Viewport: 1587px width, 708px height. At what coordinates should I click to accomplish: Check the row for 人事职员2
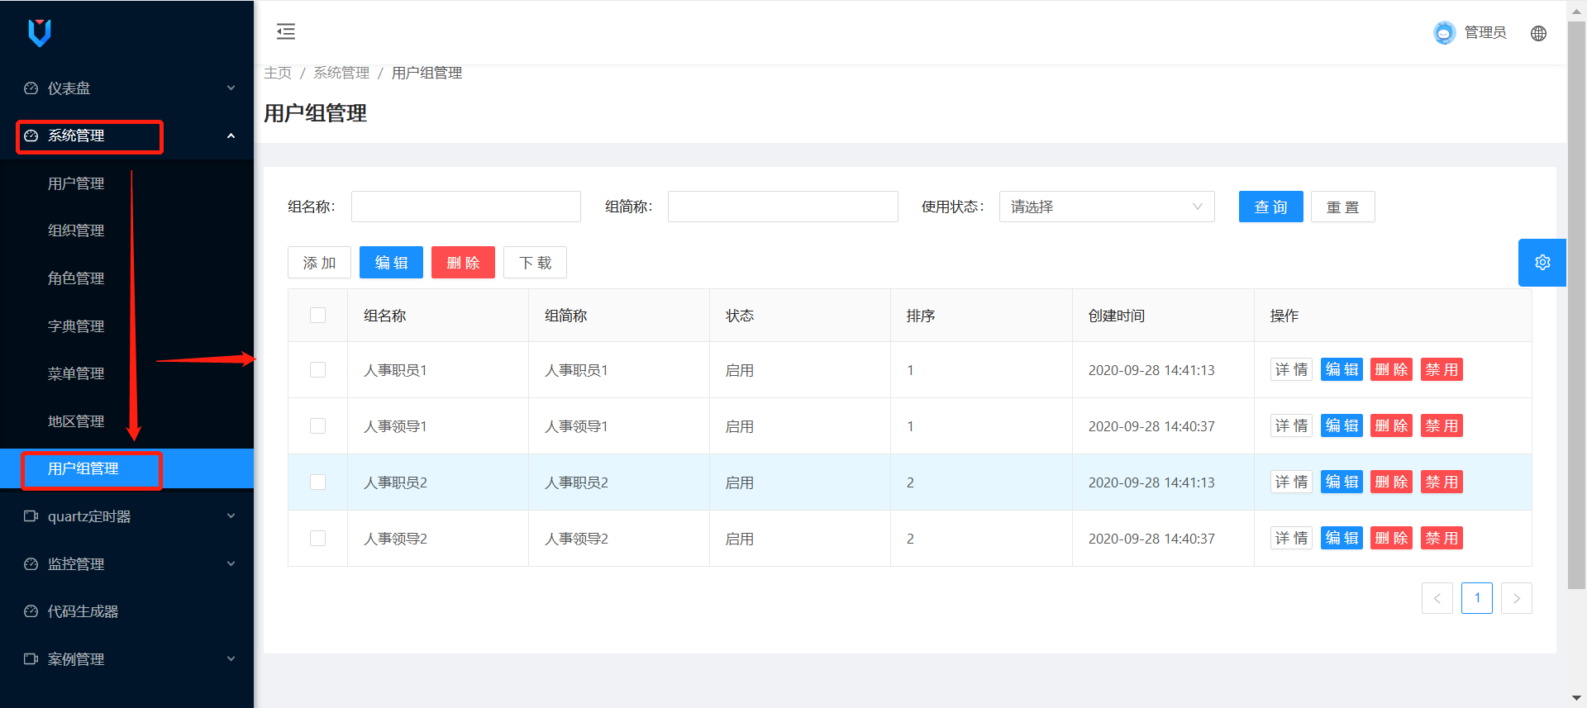tap(317, 482)
